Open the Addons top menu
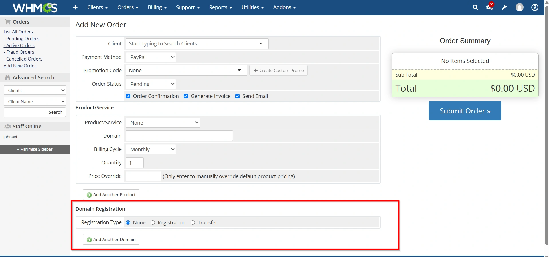 [284, 7]
